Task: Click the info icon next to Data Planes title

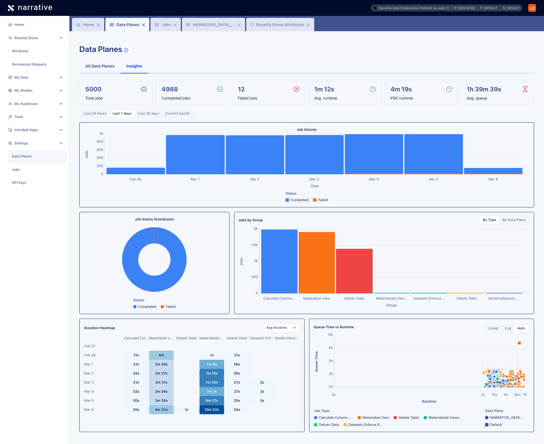Action: point(126,50)
